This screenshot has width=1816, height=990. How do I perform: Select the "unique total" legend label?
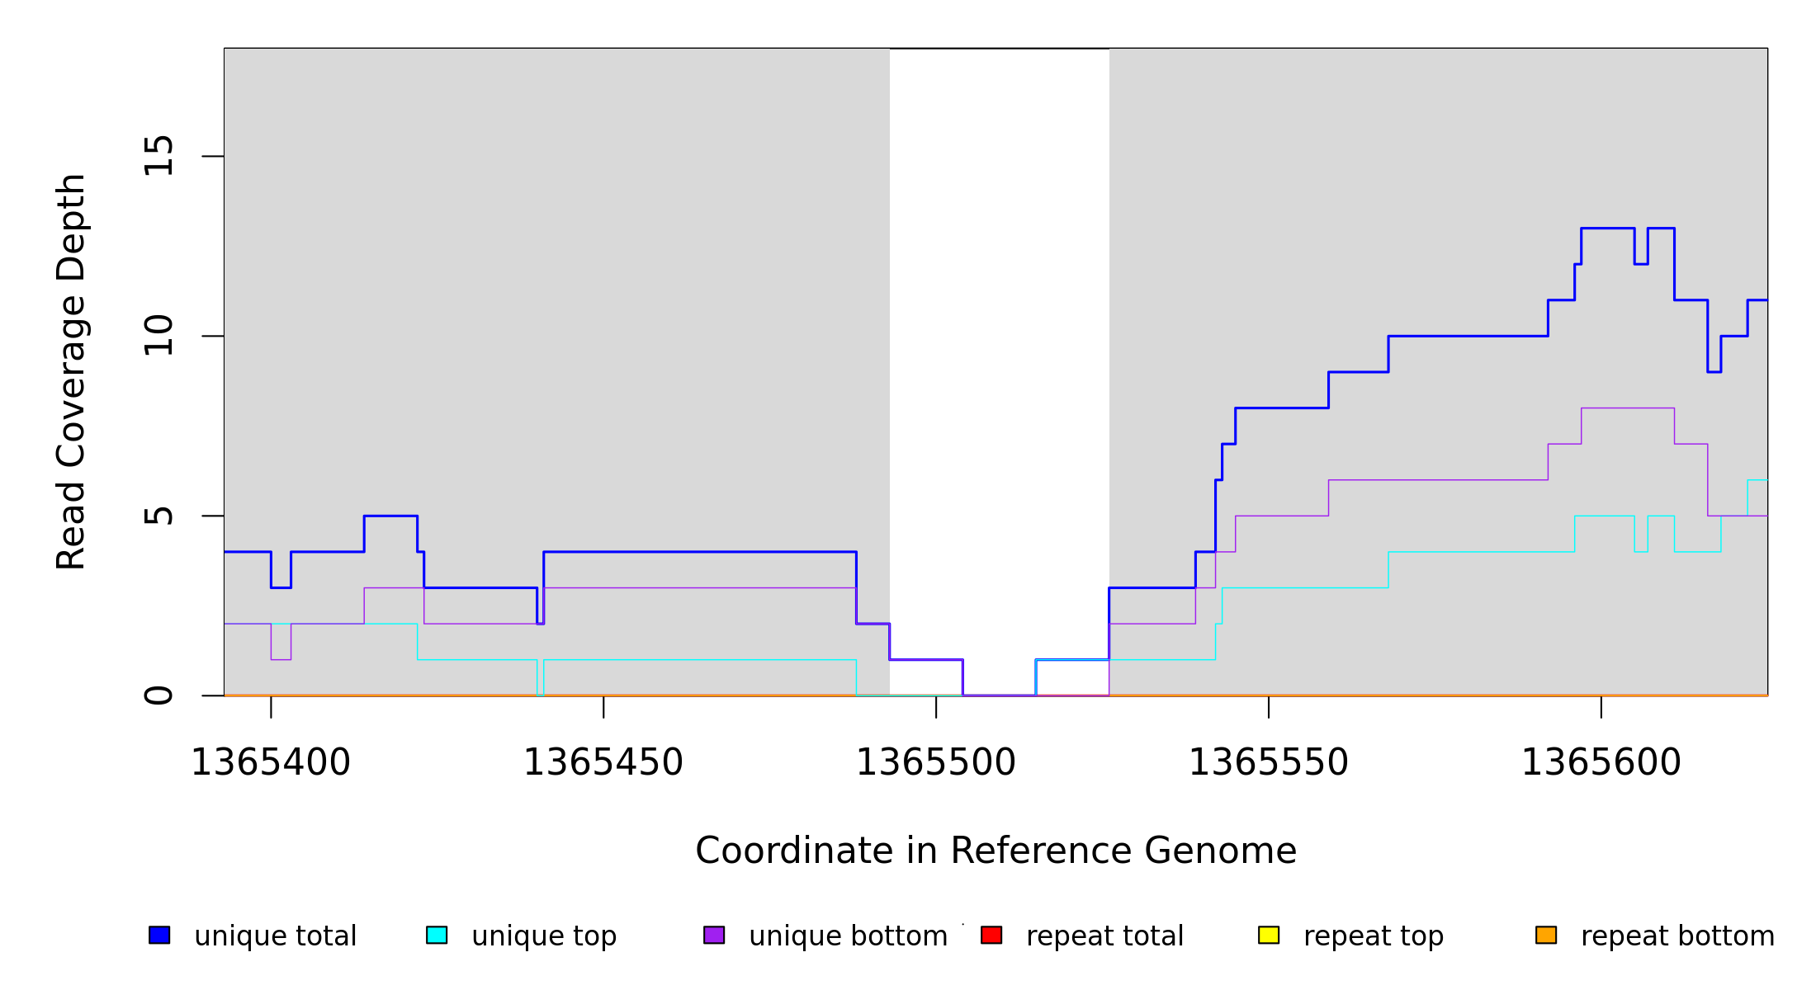pos(276,936)
